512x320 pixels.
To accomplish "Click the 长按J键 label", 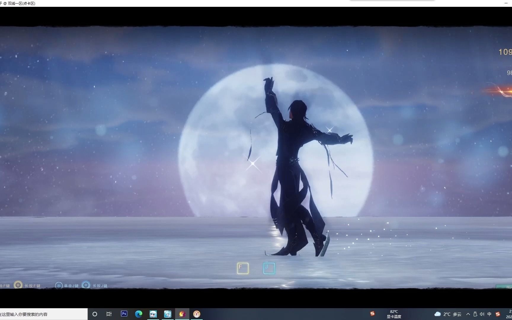I will point(100,286).
